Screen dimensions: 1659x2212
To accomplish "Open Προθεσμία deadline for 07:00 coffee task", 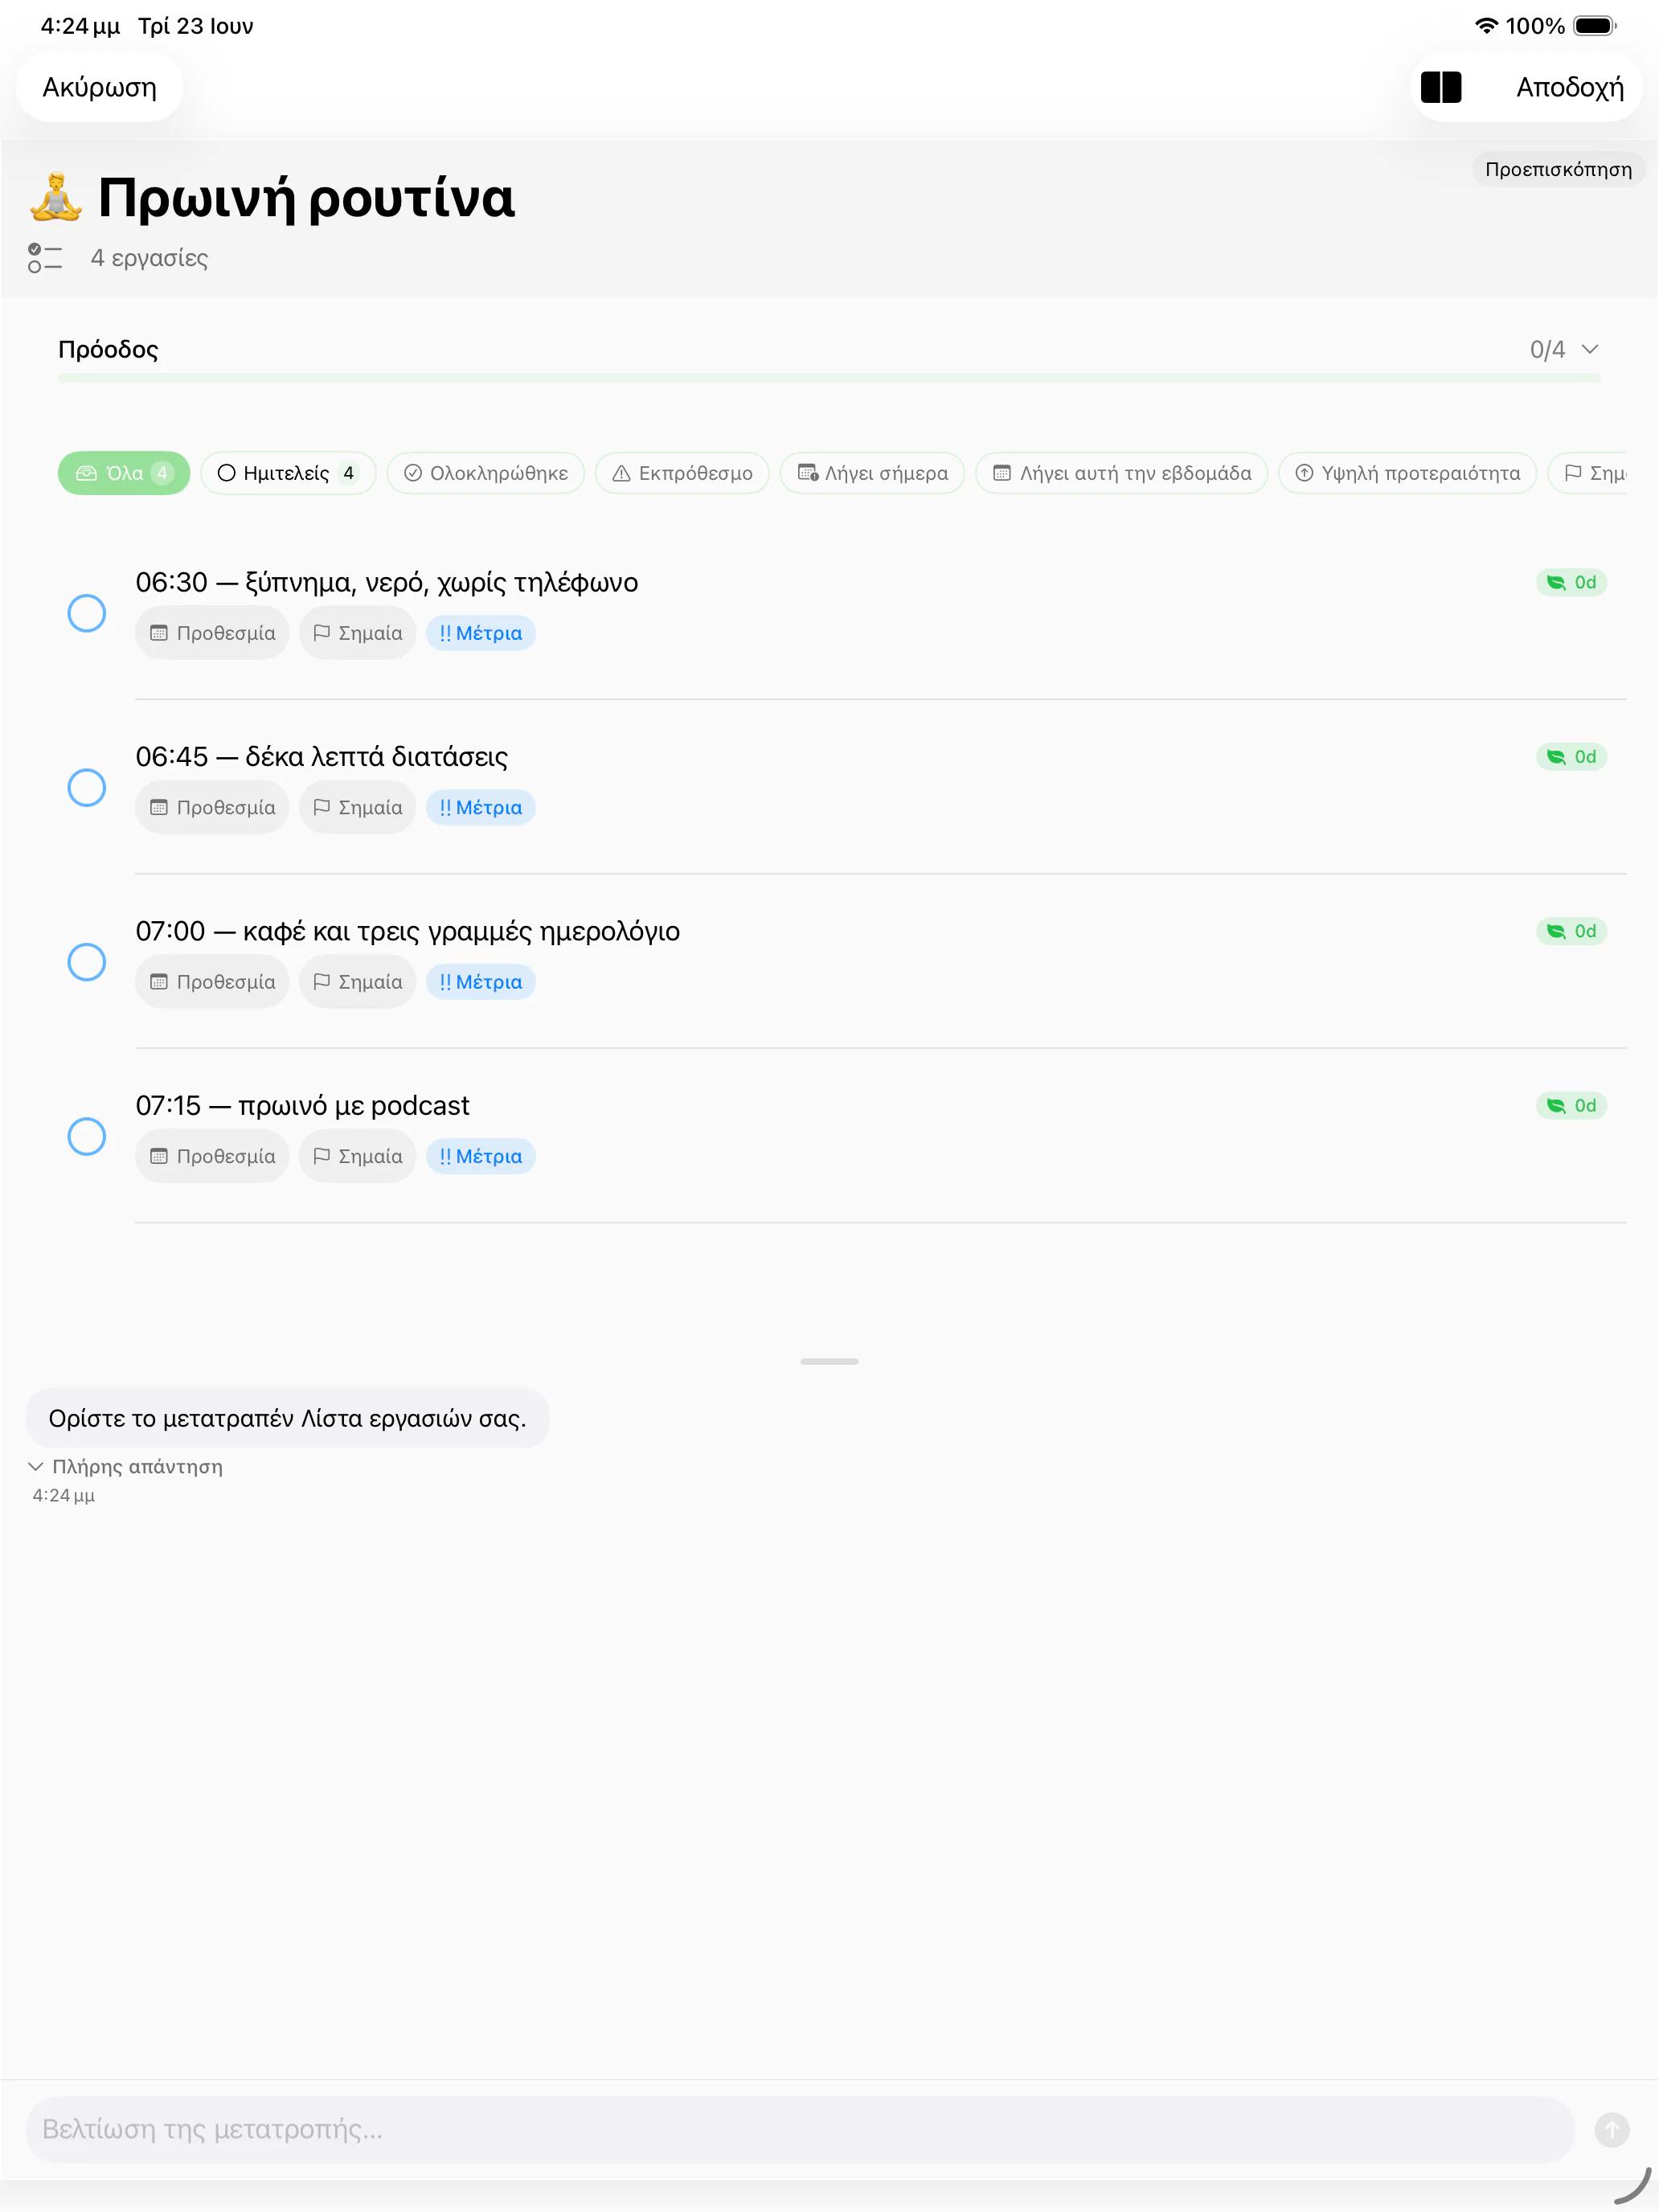I will pos(212,981).
